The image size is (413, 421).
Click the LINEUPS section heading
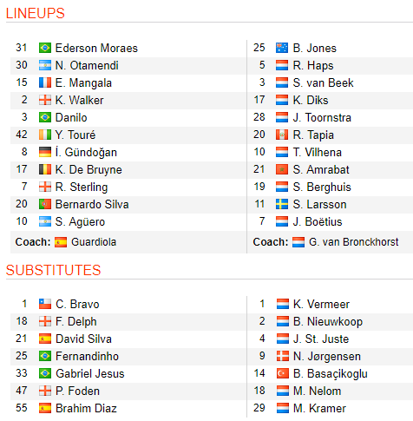pos(36,13)
